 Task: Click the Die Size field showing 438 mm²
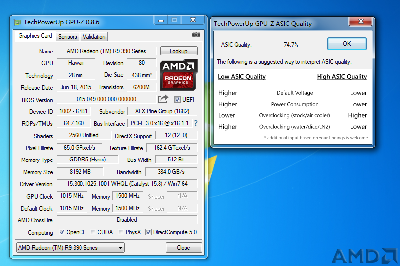141,75
